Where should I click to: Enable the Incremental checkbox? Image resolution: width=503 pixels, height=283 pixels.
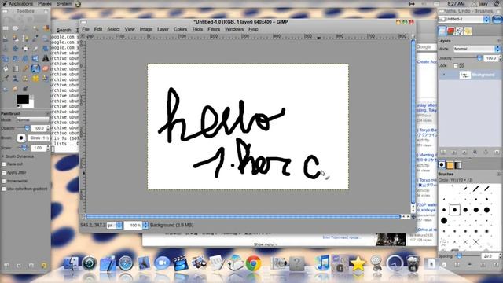[4, 181]
